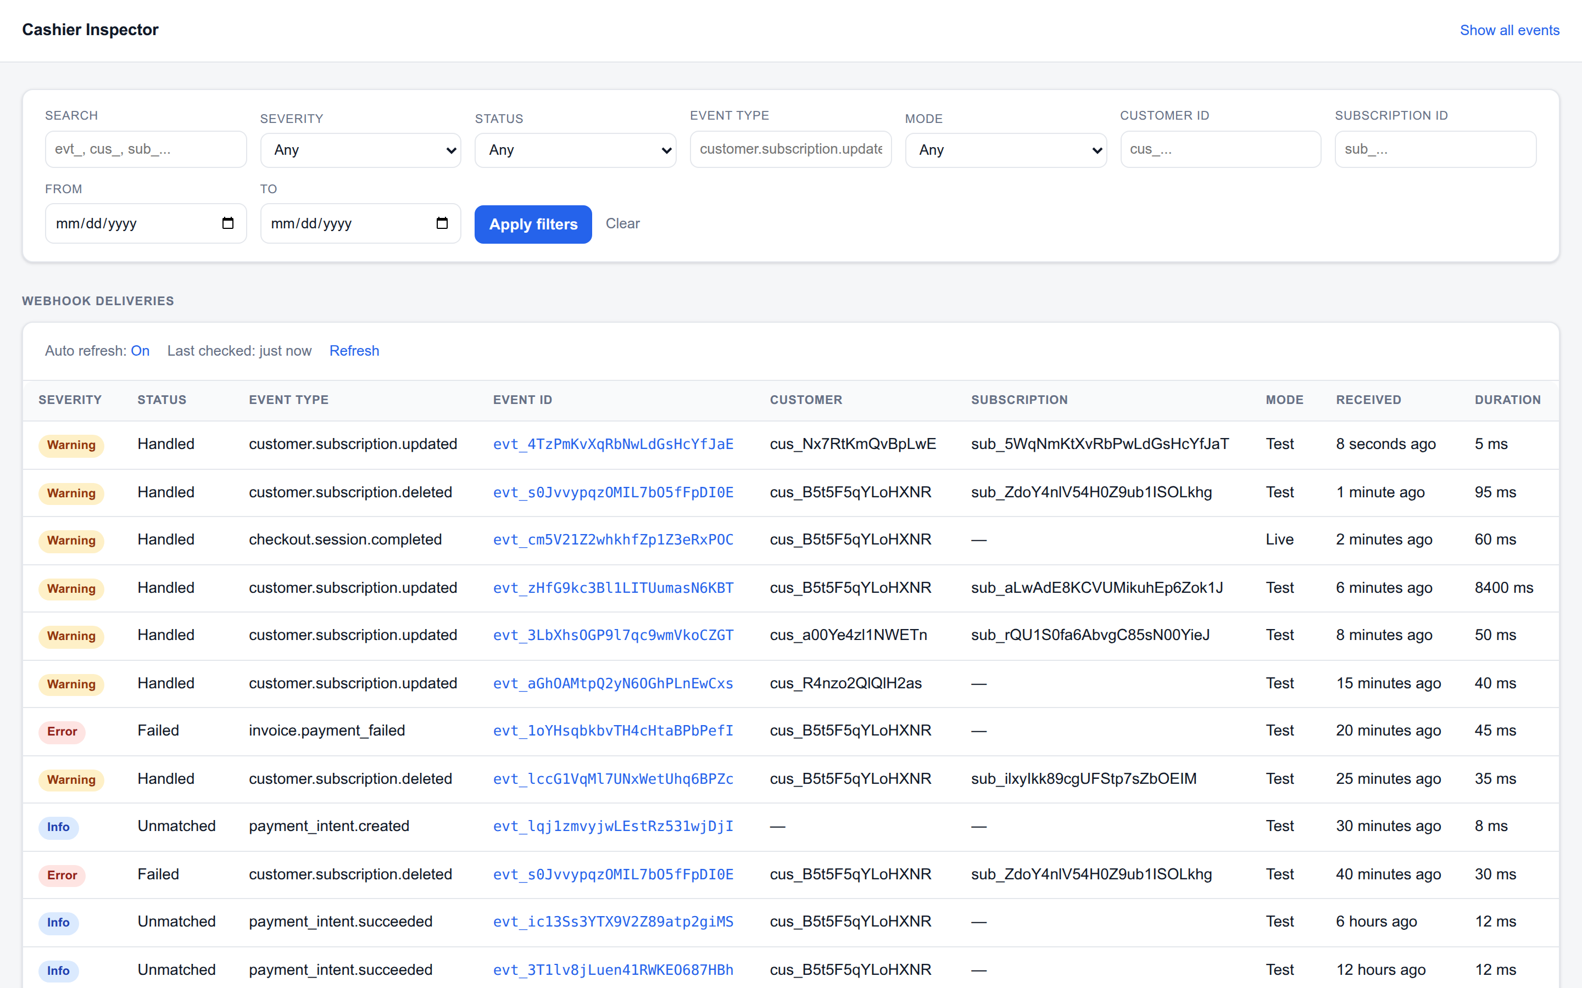
Task: Open event evt_3T1lv8jLuen41RWKEO687HBh
Action: click(612, 970)
